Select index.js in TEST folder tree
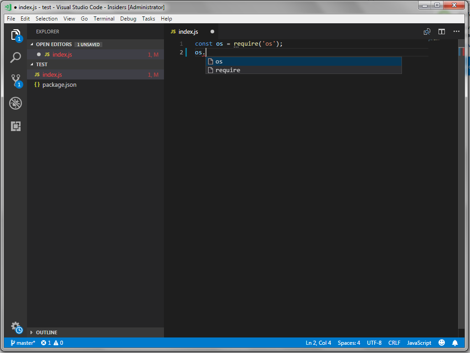Image resolution: width=470 pixels, height=353 pixels. (95, 74)
